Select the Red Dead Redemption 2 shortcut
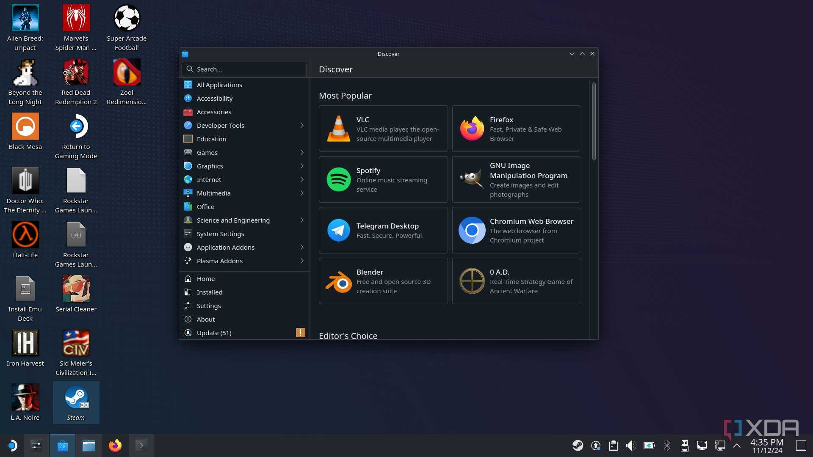This screenshot has width=813, height=457. pos(76,83)
